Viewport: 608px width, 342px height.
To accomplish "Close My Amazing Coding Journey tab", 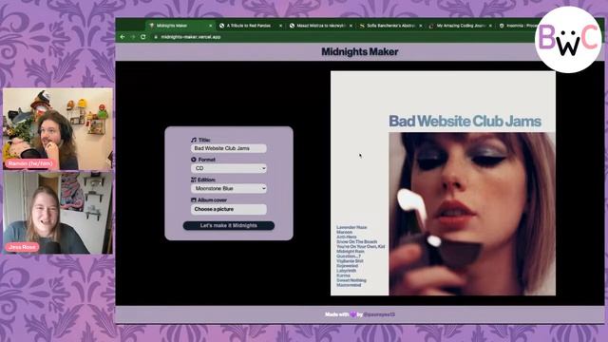I will [490, 26].
